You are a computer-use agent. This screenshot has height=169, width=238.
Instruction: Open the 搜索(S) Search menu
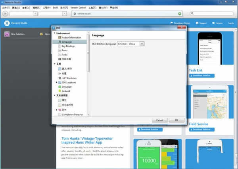36,8
